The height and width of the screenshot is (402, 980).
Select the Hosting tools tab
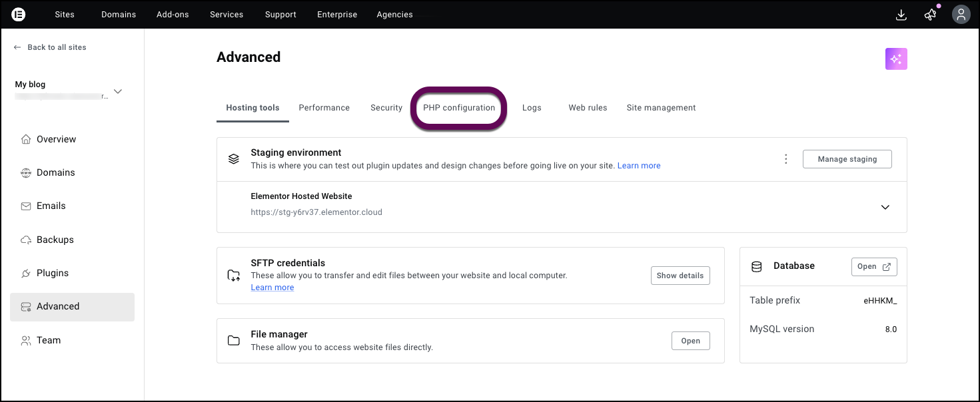[252, 108]
